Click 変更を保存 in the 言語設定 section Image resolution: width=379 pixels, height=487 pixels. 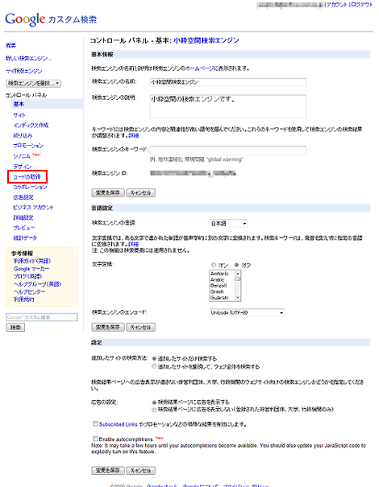(x=108, y=327)
